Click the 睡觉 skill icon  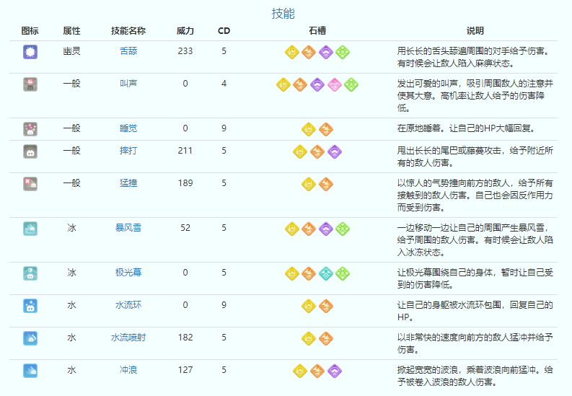pyautogui.click(x=30, y=129)
